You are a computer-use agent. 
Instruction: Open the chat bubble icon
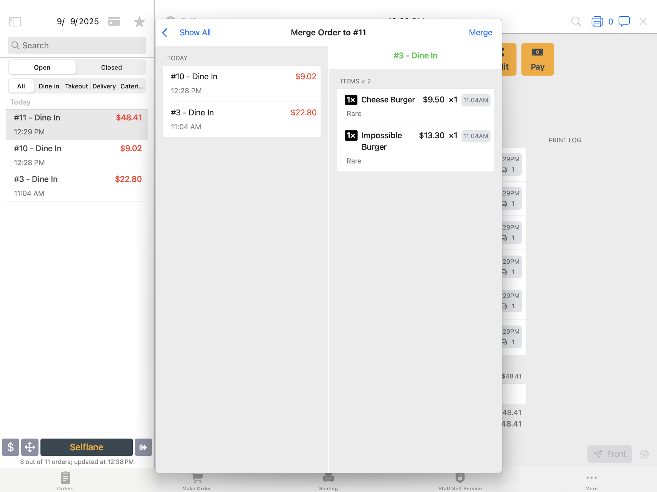pyautogui.click(x=624, y=22)
